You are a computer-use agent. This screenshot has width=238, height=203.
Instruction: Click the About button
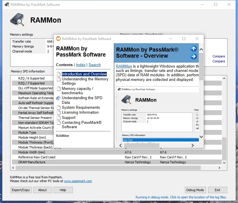pos(42,190)
